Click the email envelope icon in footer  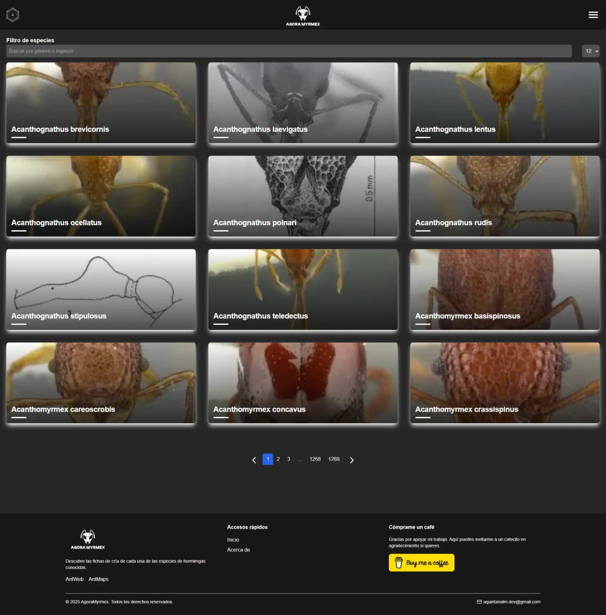[x=479, y=602]
